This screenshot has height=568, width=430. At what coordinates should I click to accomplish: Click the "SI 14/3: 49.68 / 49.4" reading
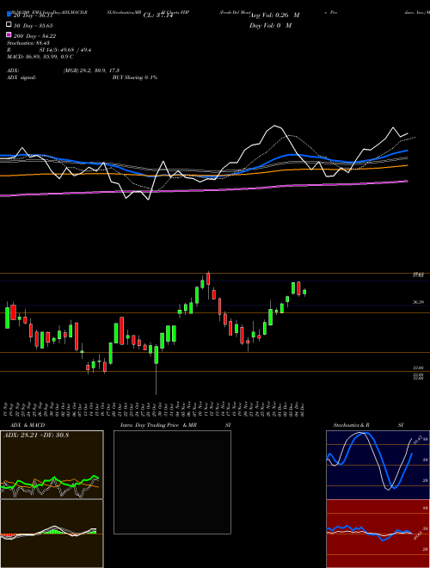click(x=65, y=50)
